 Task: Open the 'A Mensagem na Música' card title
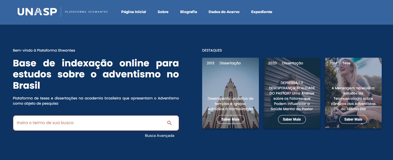click(x=353, y=98)
